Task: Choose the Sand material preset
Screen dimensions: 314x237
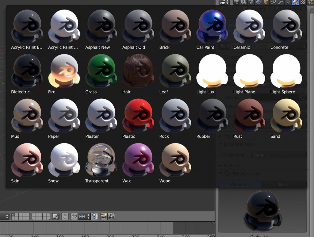Action: pos(286,119)
